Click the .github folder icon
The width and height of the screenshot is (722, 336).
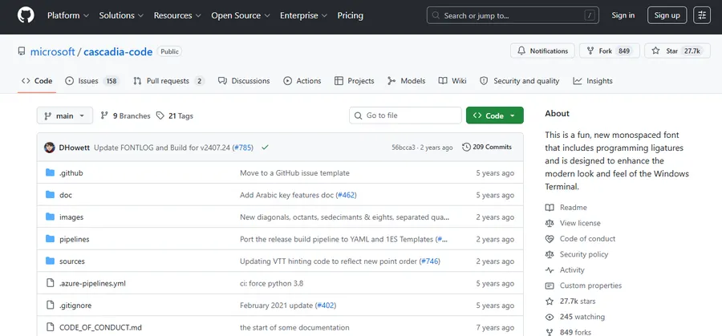click(x=51, y=172)
